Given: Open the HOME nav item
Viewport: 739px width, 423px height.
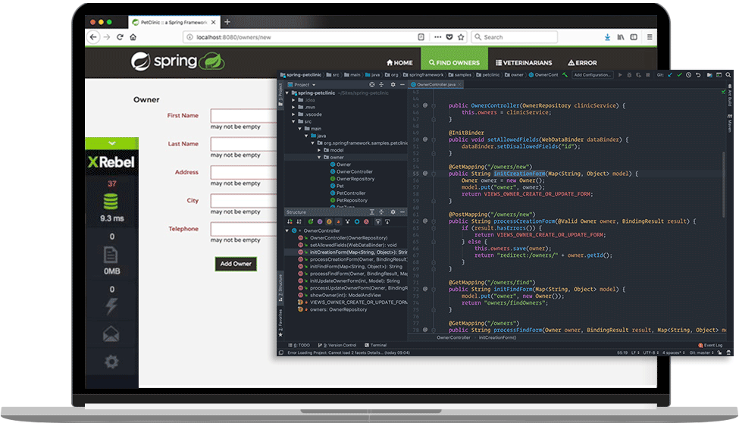Looking at the screenshot, I should [x=399, y=63].
